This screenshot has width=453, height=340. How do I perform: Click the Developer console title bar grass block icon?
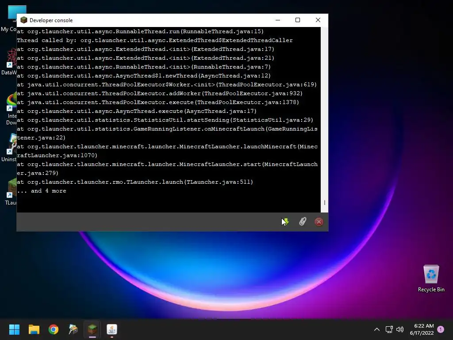(x=24, y=20)
